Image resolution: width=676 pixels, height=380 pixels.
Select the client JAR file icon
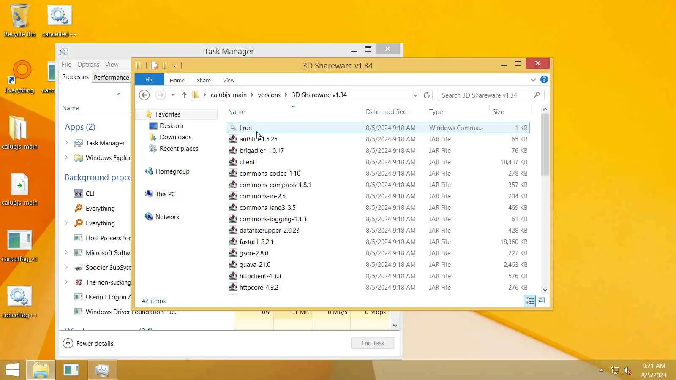[x=233, y=162]
